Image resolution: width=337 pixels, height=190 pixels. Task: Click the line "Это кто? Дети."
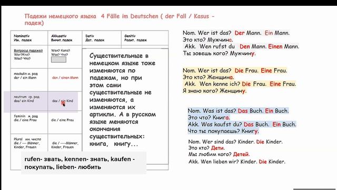pyautogui.click(x=206, y=148)
